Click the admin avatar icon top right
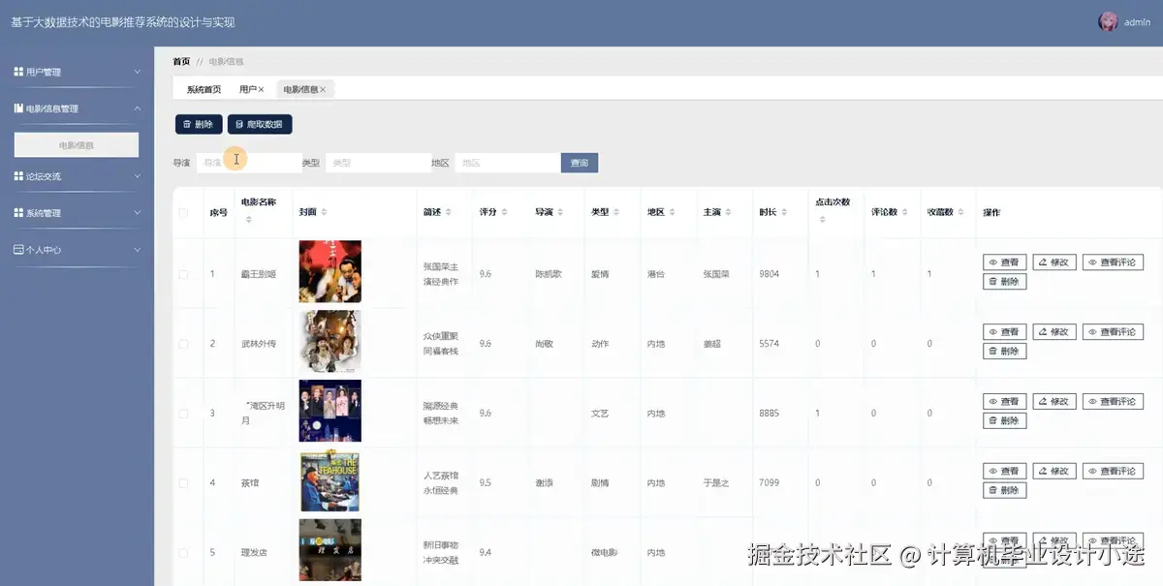 coord(1108,20)
